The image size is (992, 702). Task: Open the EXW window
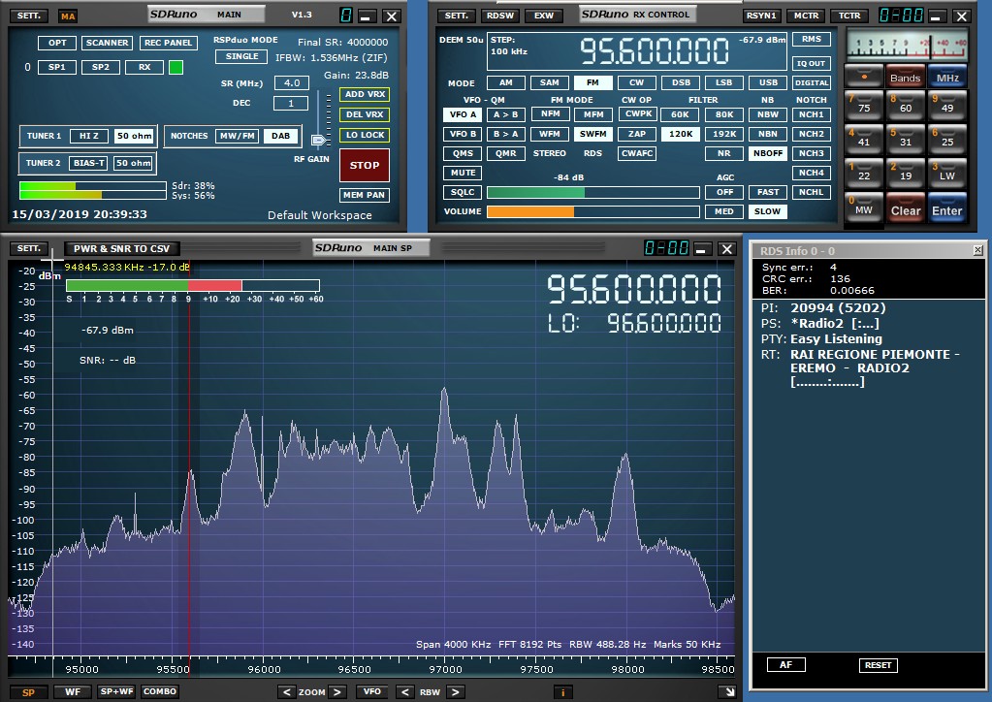coord(544,16)
